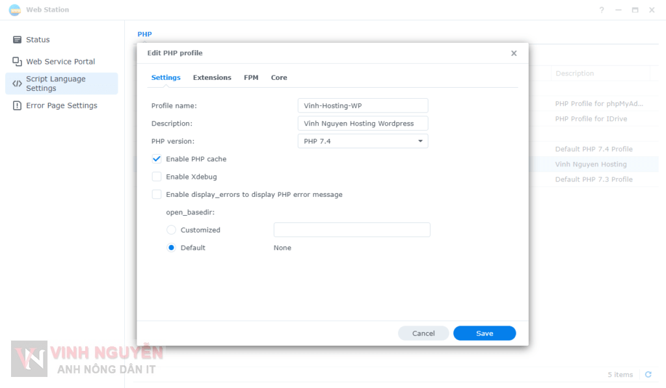Switch to the Extensions tab

click(x=212, y=77)
